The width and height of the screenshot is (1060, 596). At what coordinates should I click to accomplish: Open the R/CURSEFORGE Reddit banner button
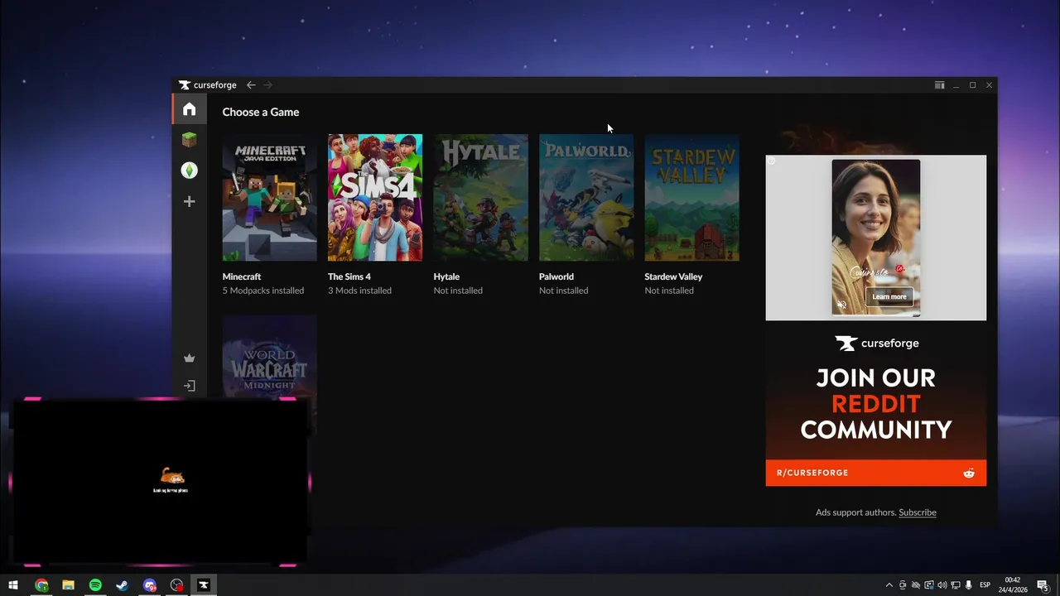876,473
